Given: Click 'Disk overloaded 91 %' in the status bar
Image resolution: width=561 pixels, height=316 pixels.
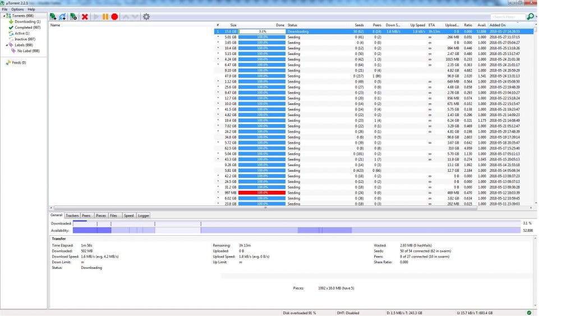Looking at the screenshot, I should (x=299, y=313).
